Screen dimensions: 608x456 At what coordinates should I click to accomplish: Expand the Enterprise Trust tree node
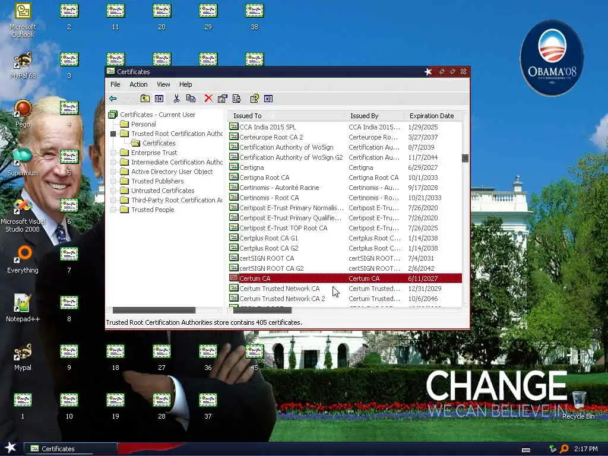point(113,153)
